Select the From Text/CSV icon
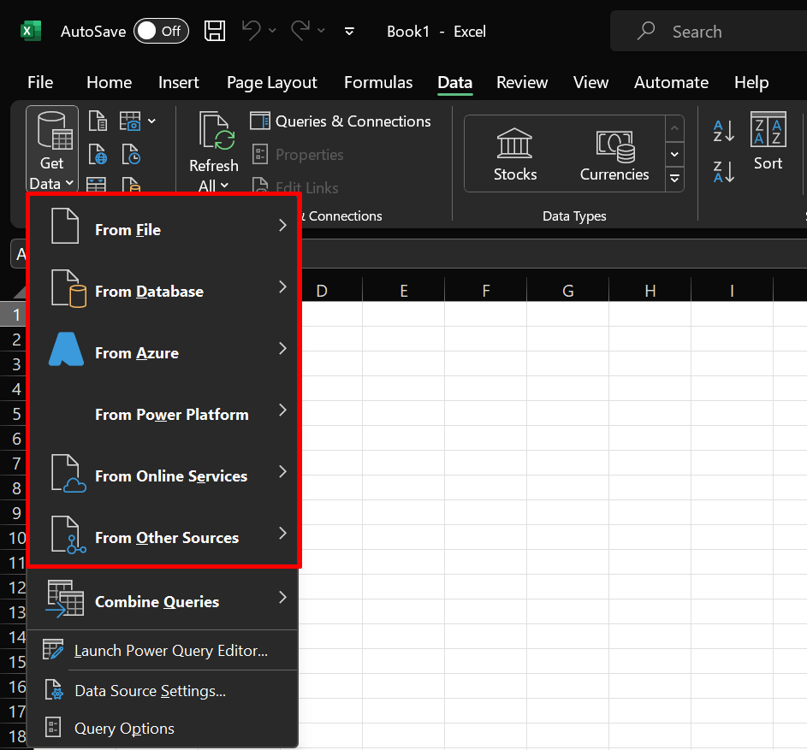Image resolution: width=807 pixels, height=750 pixels. 98,121
